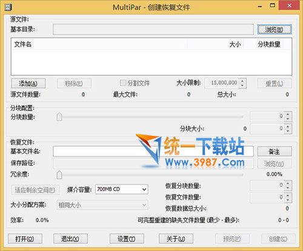
Task: Click into the 基本文件名 input field
Action: (153, 152)
